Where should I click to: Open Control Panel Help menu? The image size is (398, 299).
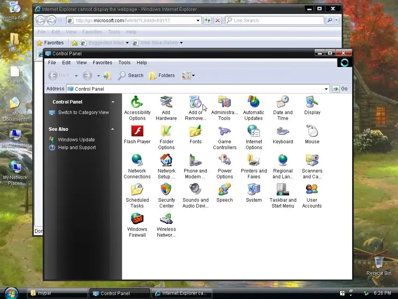[x=141, y=63]
